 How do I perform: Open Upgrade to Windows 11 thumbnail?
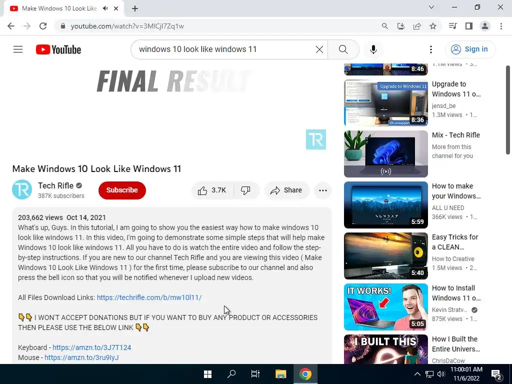click(385, 103)
